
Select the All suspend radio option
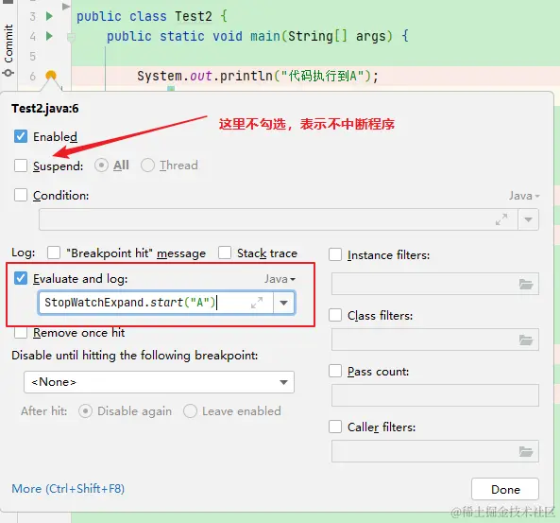(101, 166)
